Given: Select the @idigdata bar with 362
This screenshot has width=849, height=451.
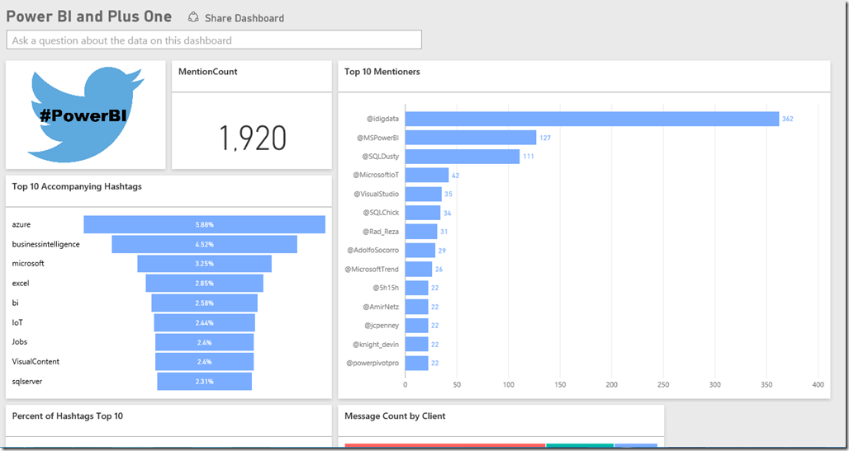Looking at the screenshot, I should (592, 119).
